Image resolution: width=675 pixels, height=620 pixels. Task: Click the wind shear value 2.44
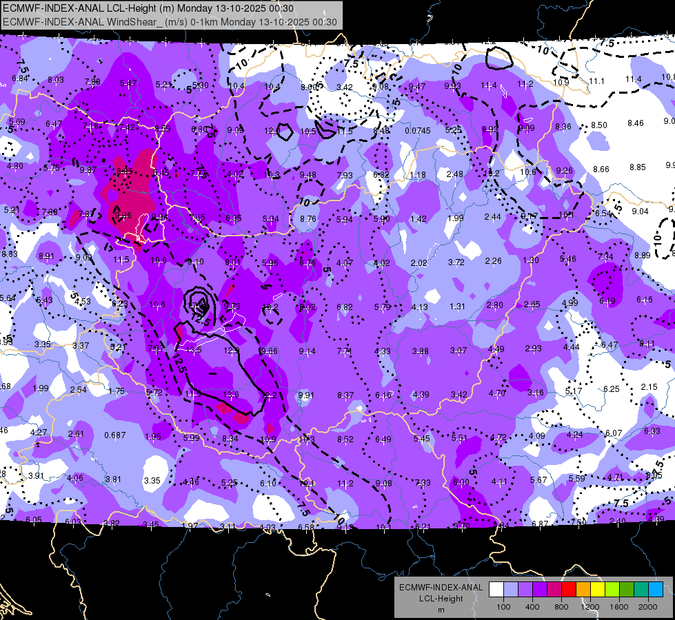point(492,217)
